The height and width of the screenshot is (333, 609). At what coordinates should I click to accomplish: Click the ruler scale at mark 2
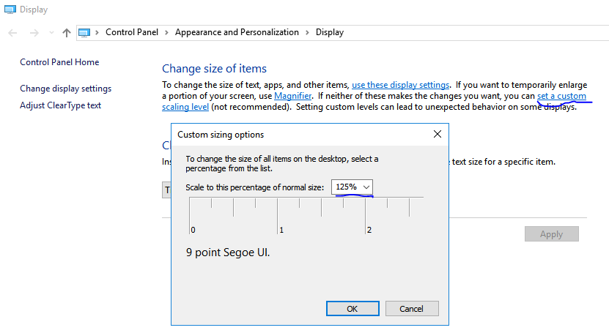pyautogui.click(x=366, y=215)
